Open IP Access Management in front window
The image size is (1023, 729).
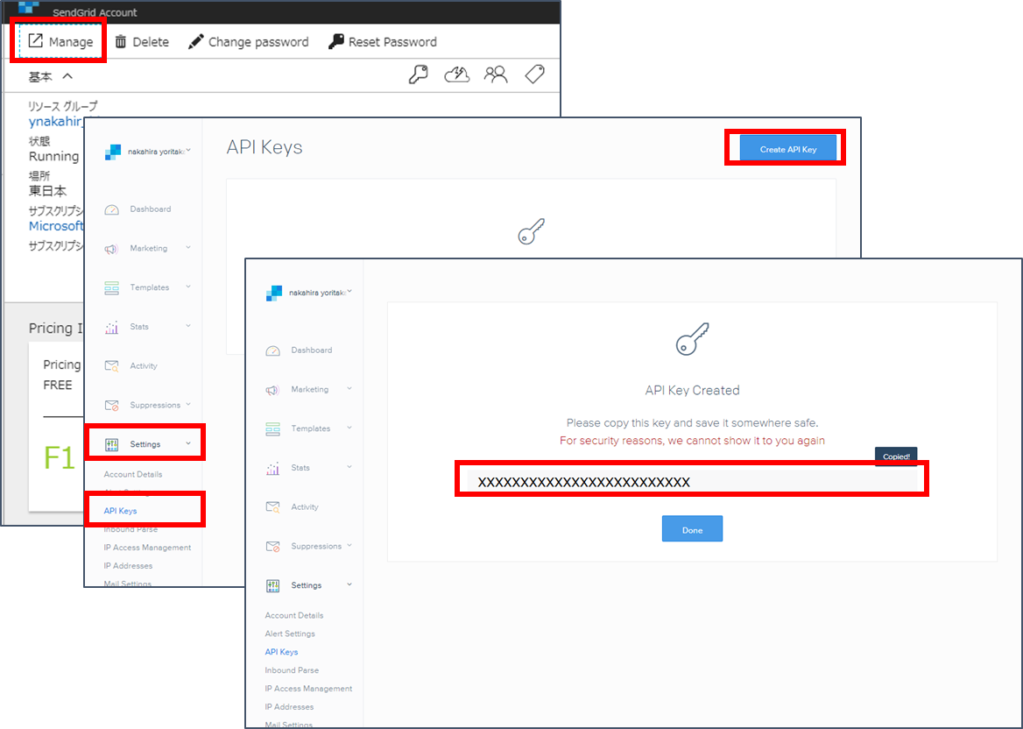click(x=308, y=688)
